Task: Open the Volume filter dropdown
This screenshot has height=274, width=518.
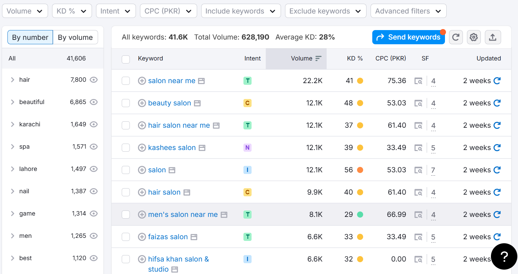Action: click(x=25, y=10)
